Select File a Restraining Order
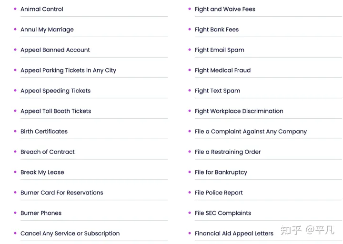 228,152
